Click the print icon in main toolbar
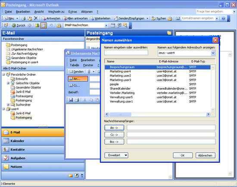The height and width of the screenshot is (187, 237). coord(23,19)
